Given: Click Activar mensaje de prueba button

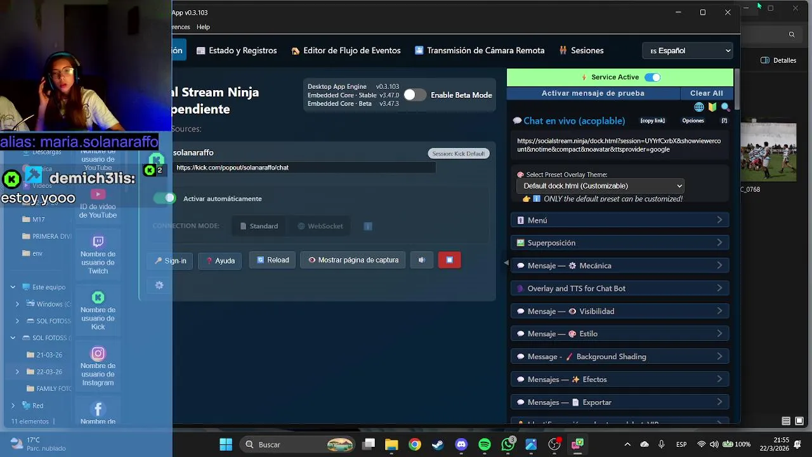Looking at the screenshot, I should tap(593, 93).
